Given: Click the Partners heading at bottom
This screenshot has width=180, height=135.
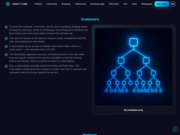Looking at the screenshot, I should (90, 134).
